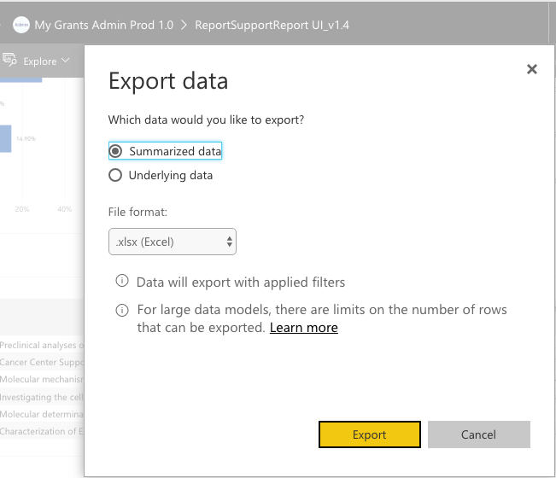Screen dimensions: 556x478
Task: Click the 'Characterization of E' row
Action: pyautogui.click(x=42, y=431)
